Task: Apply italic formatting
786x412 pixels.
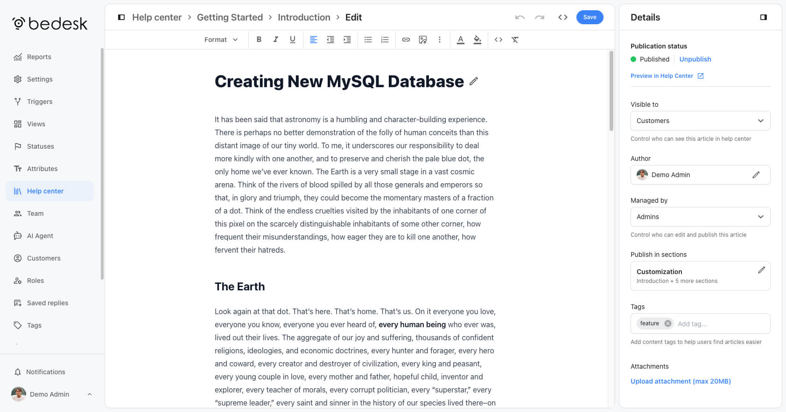Action: tap(276, 40)
